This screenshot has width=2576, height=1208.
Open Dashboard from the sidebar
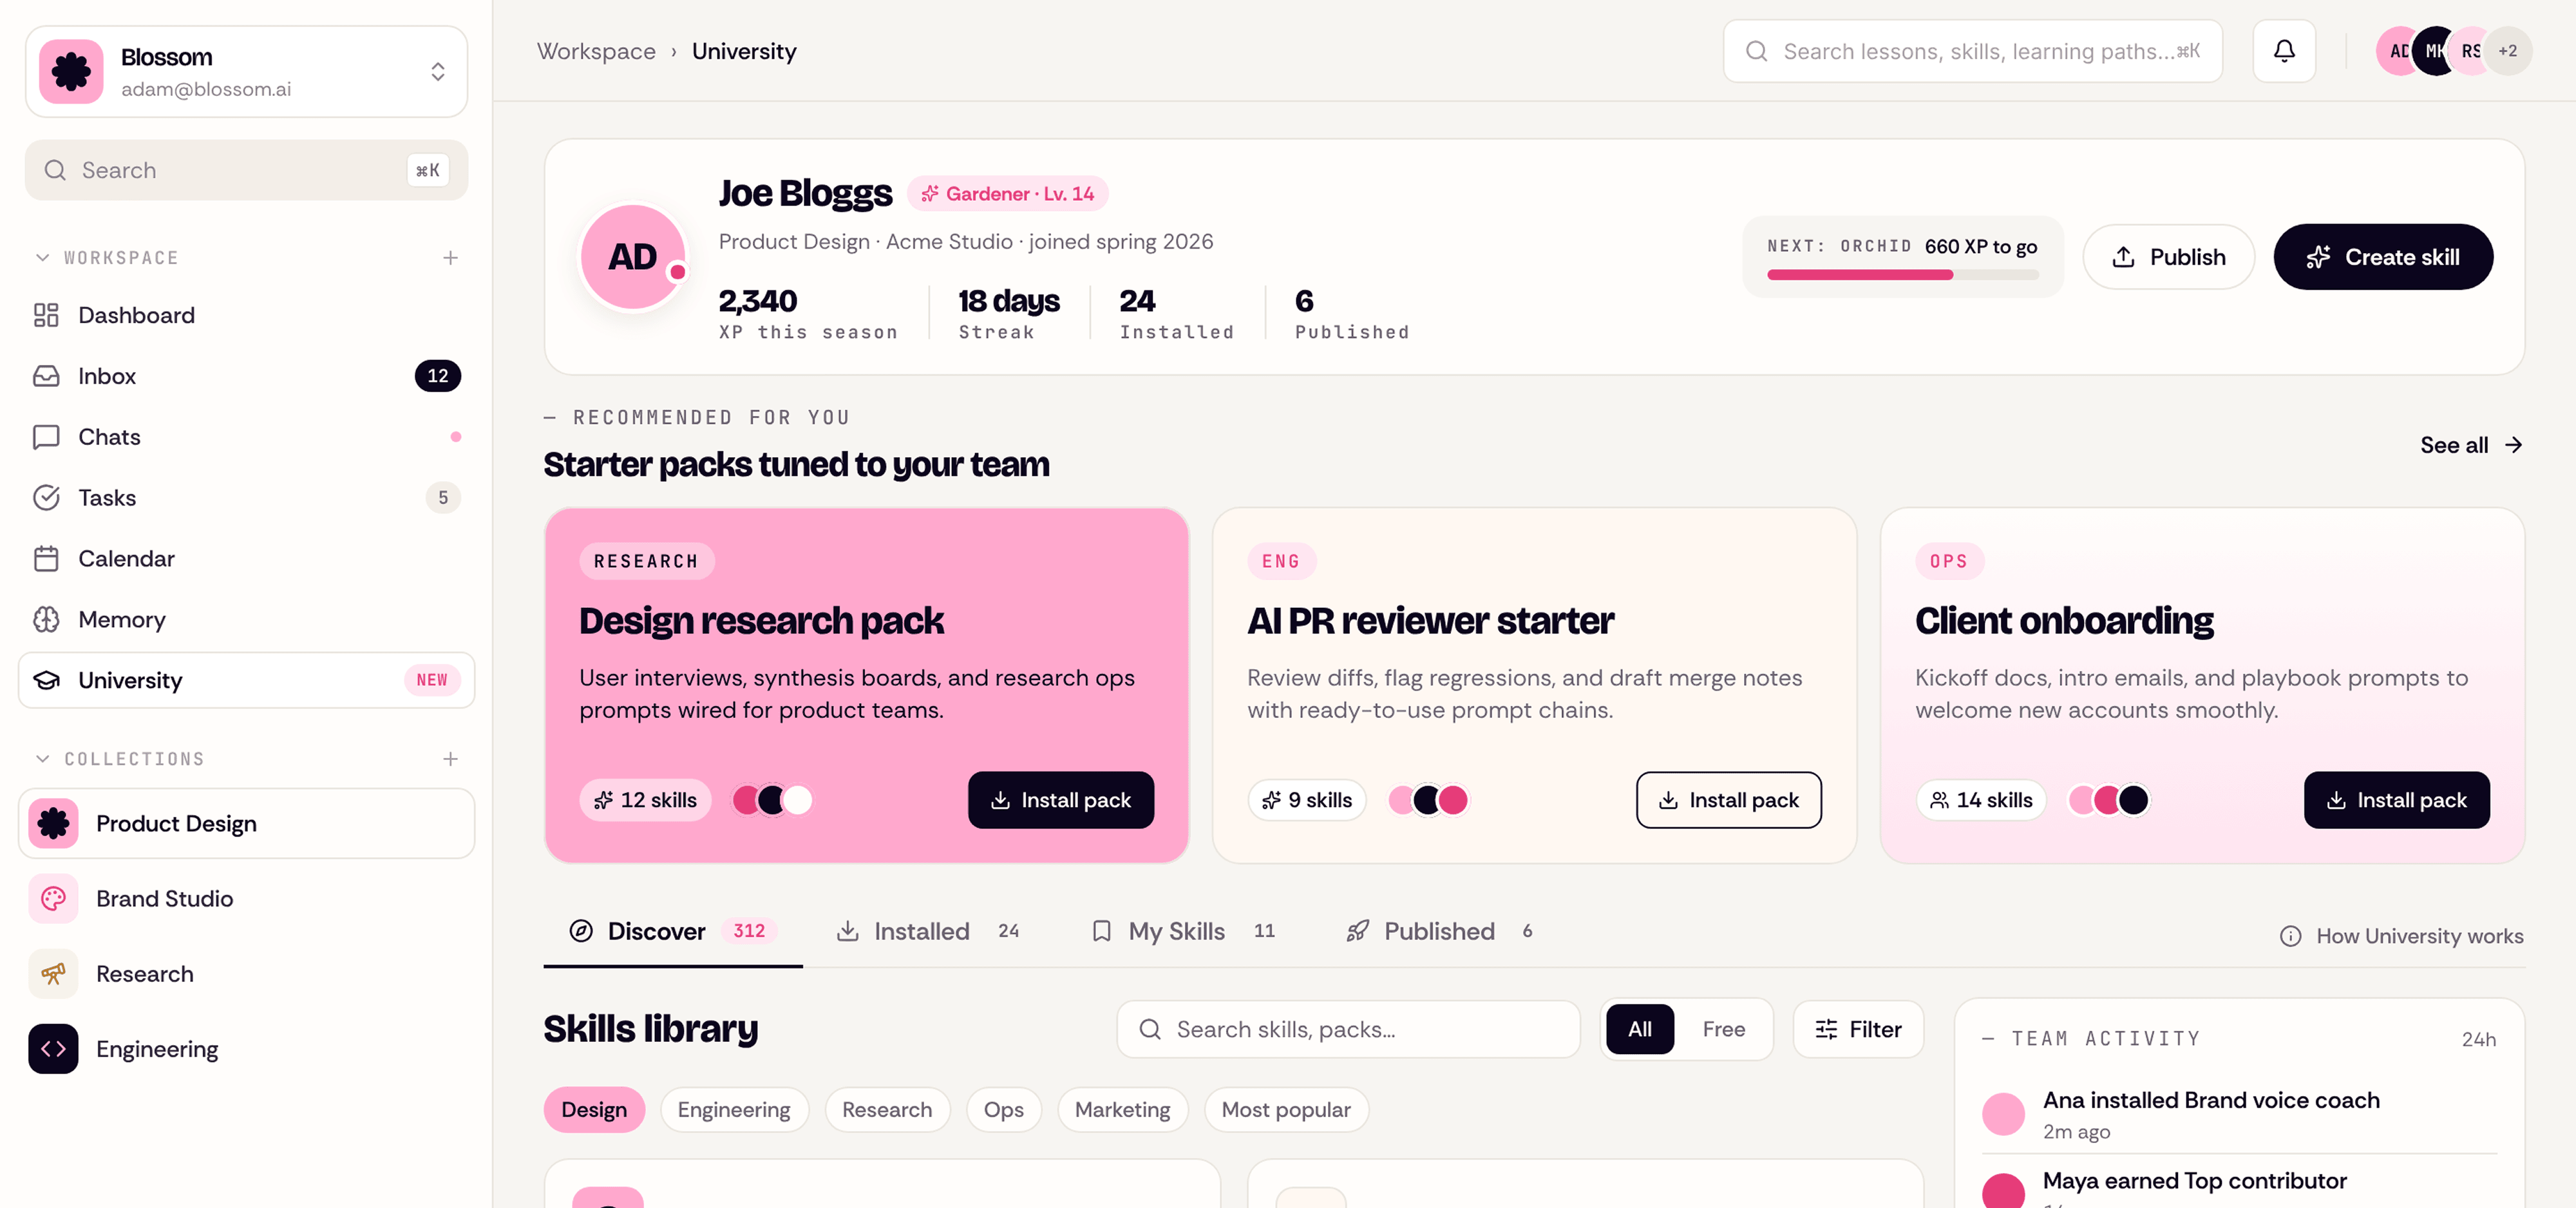coord(246,315)
